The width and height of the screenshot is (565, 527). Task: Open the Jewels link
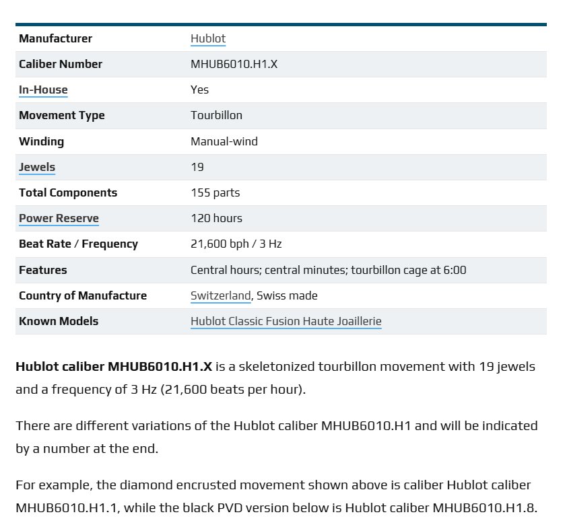(x=37, y=167)
